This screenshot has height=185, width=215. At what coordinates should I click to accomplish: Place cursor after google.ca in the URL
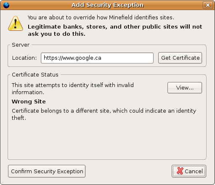pos(101,58)
